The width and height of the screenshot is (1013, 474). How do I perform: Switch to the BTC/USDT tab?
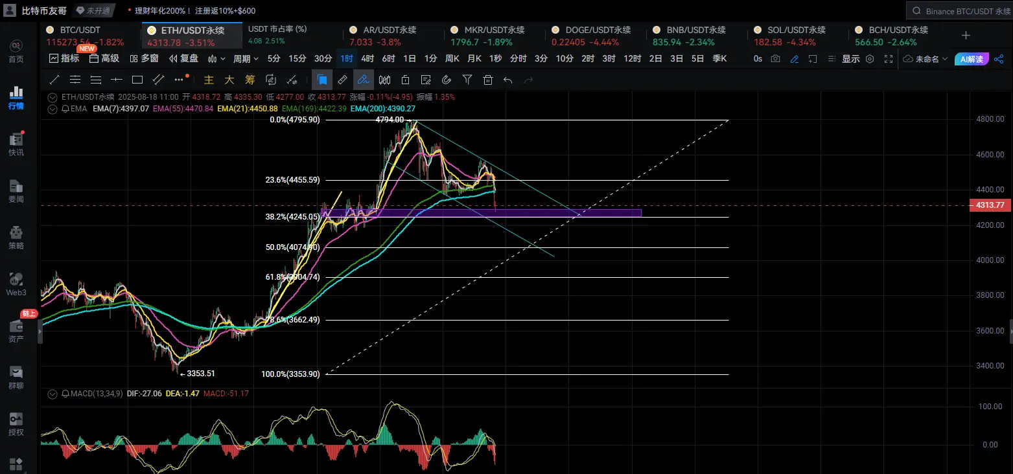click(x=91, y=36)
